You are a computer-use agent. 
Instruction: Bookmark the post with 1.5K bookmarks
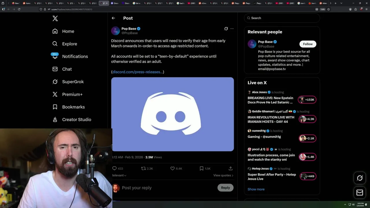tap(201, 168)
